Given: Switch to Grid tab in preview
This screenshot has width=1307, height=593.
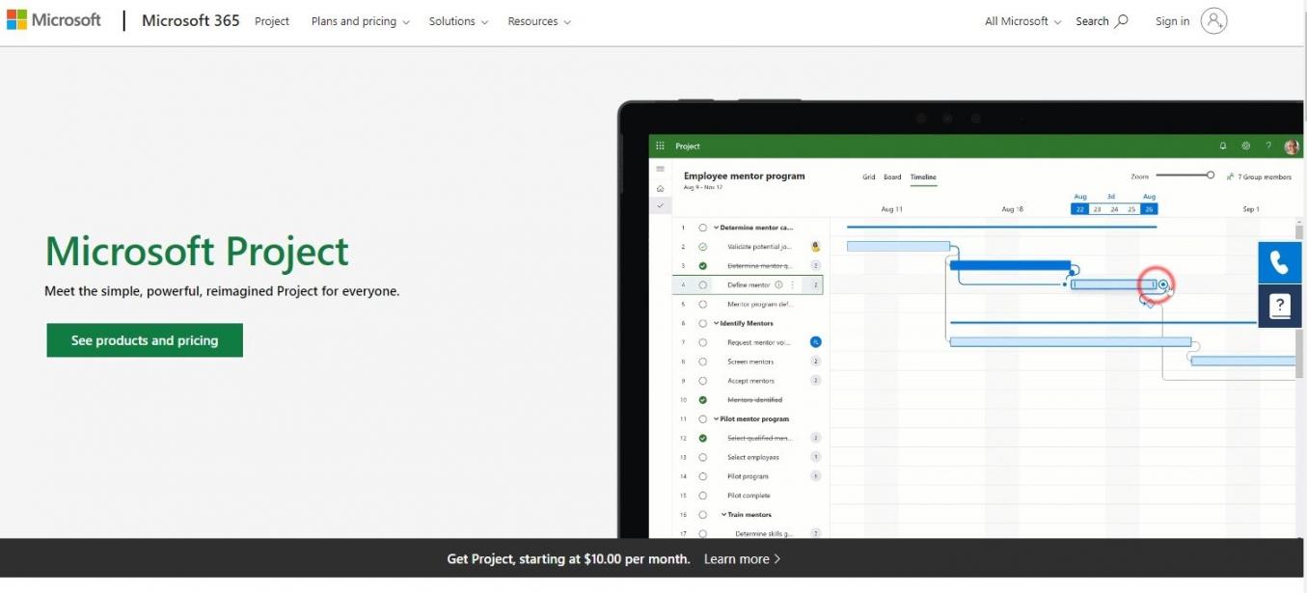Looking at the screenshot, I should pyautogui.click(x=869, y=177).
